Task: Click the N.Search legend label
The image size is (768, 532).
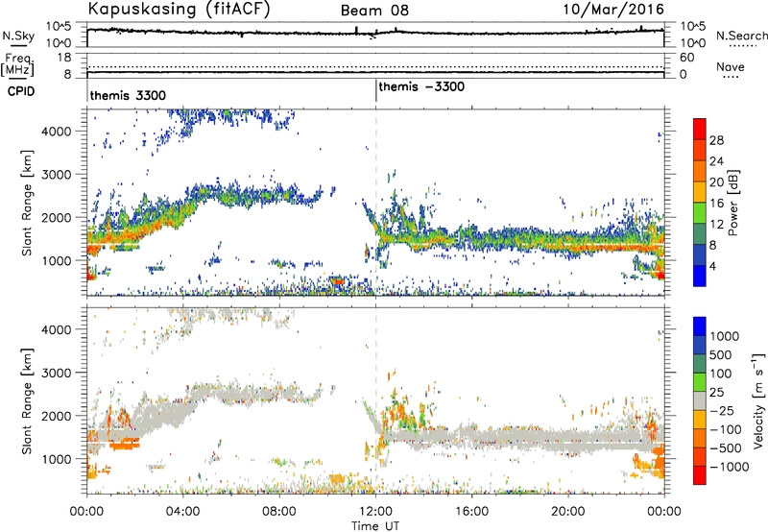Action: (741, 36)
